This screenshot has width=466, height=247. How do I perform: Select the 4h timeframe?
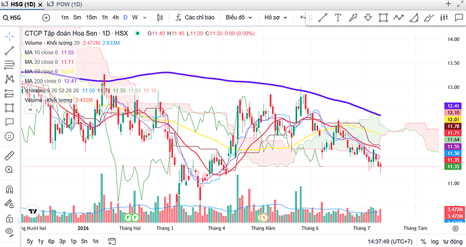tap(115, 17)
